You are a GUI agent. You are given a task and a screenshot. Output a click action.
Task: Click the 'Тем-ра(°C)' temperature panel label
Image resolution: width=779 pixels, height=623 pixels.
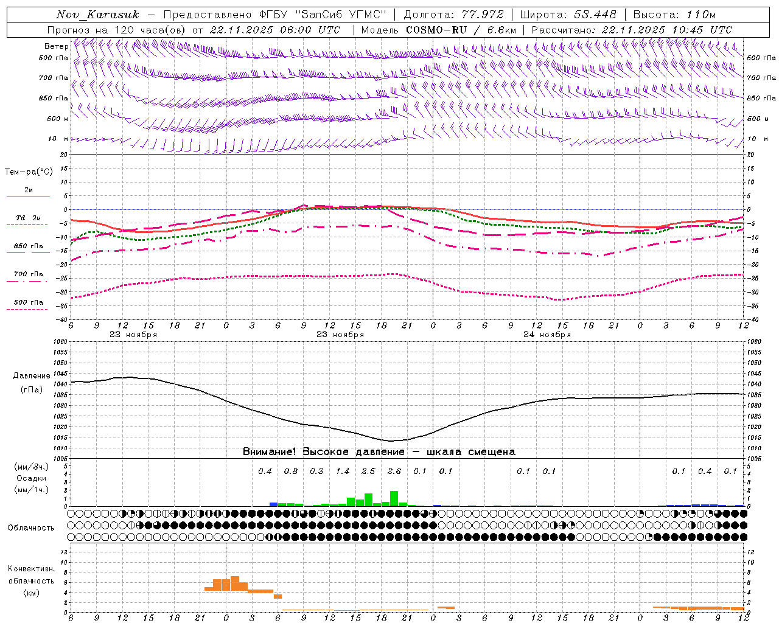pos(29,172)
